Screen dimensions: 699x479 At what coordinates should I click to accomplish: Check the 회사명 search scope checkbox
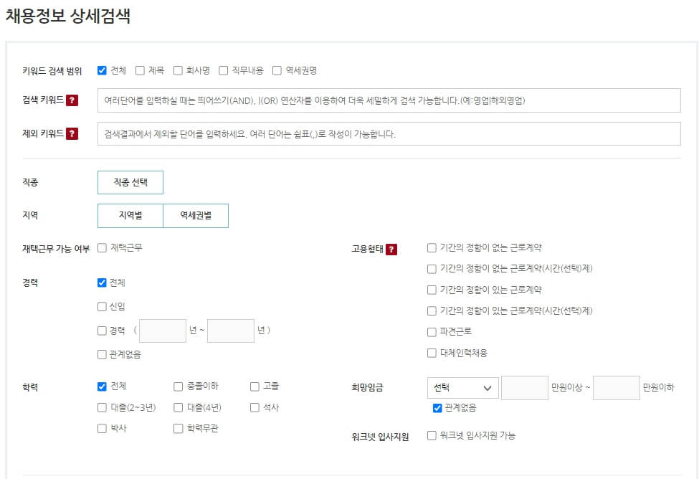177,70
